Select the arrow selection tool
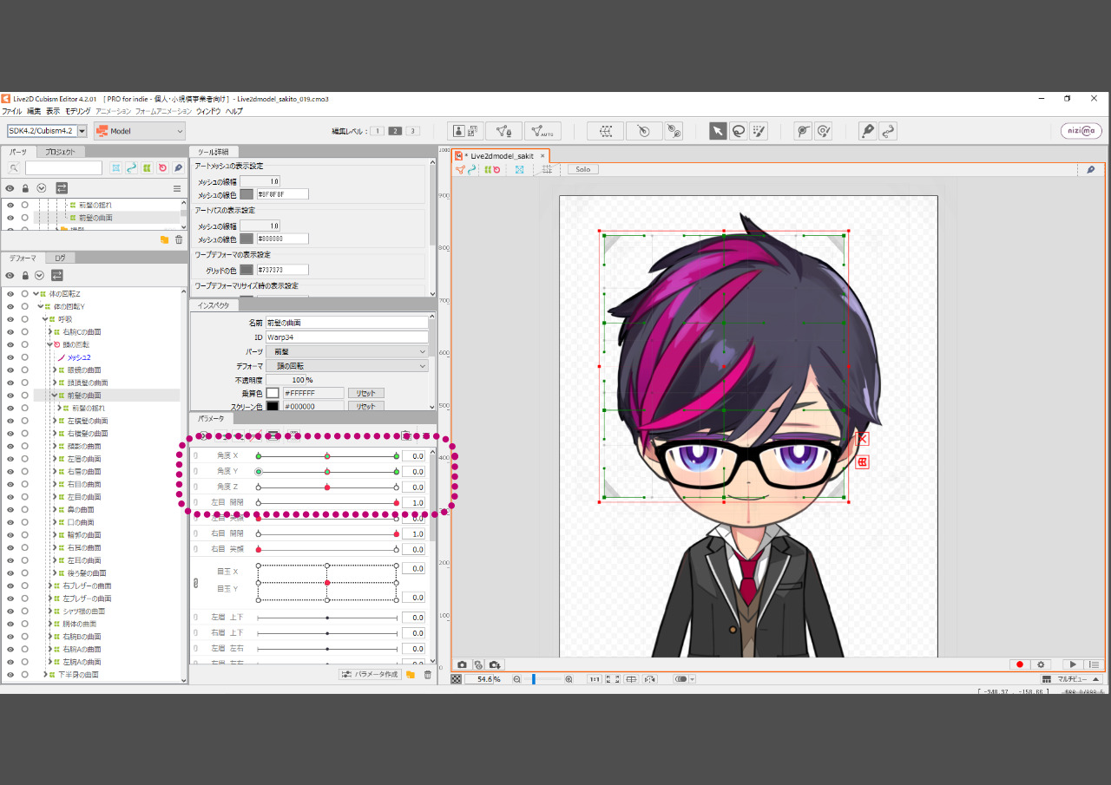 tap(718, 131)
